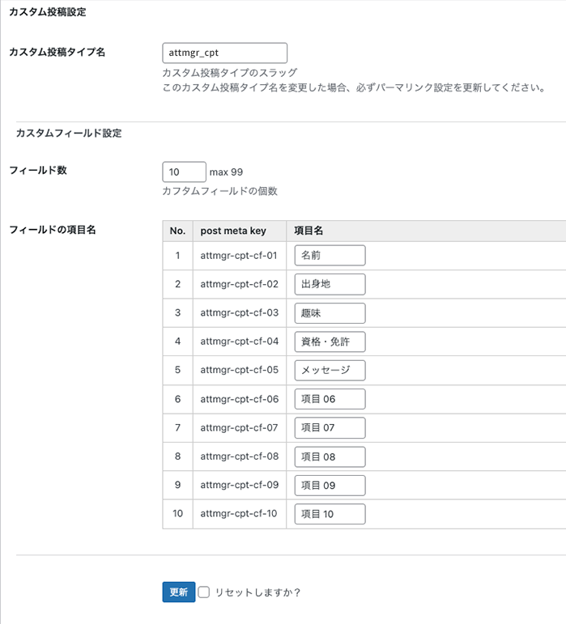Click the No. column header
Image resolution: width=566 pixels, height=624 pixels.
coord(177,231)
